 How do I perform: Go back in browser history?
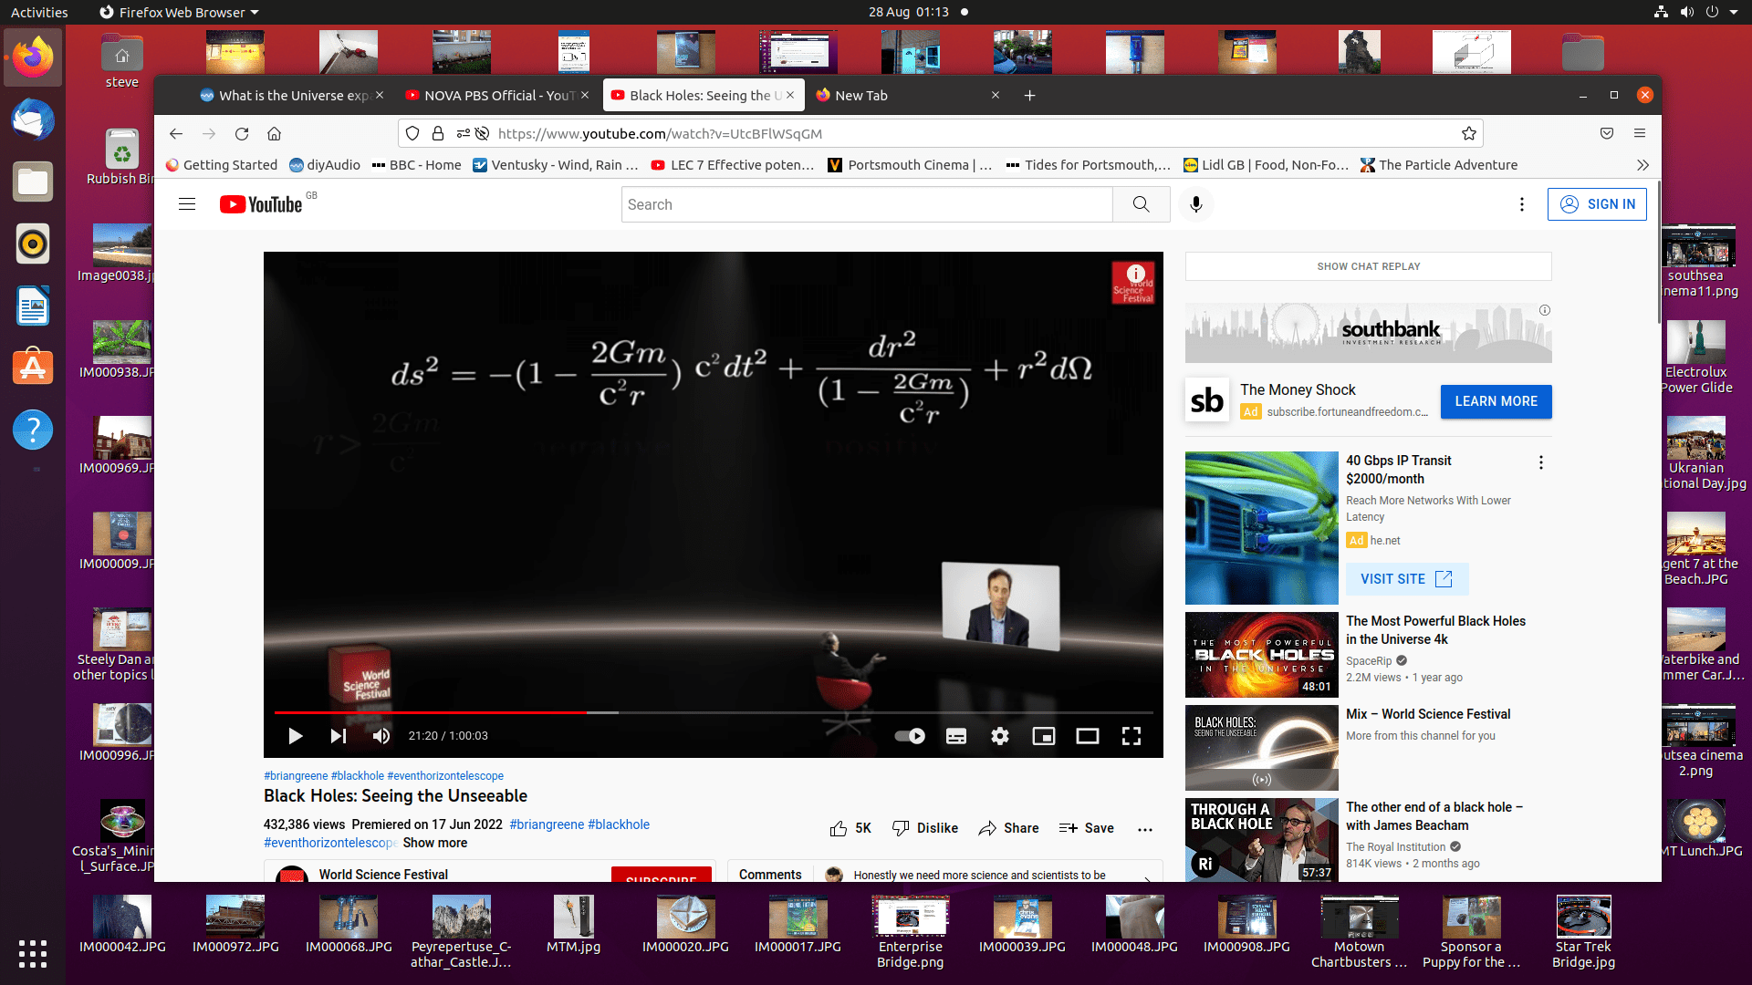pos(176,134)
